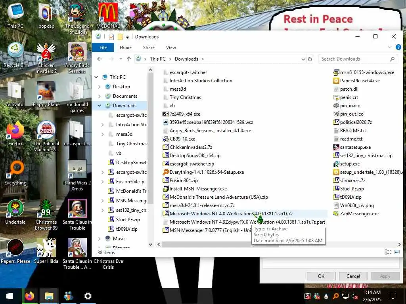Expand the Music tree node

point(100,239)
